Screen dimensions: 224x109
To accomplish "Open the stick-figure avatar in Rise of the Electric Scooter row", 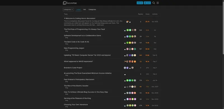I will click(x=127, y=86).
